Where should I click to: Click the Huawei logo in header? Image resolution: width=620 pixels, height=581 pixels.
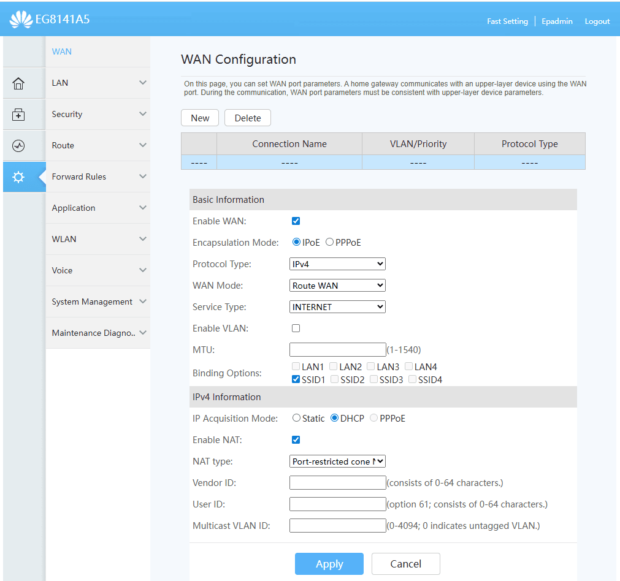coord(21,20)
